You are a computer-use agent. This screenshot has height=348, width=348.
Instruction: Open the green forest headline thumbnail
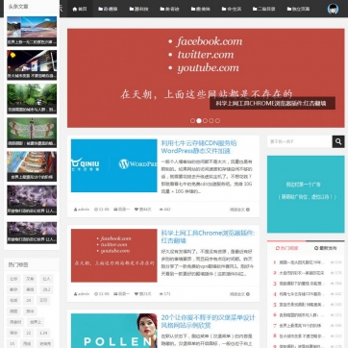[x=32, y=99]
